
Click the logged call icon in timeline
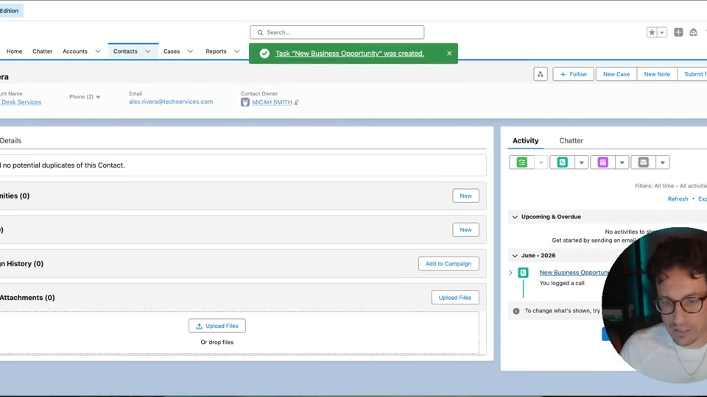point(523,272)
